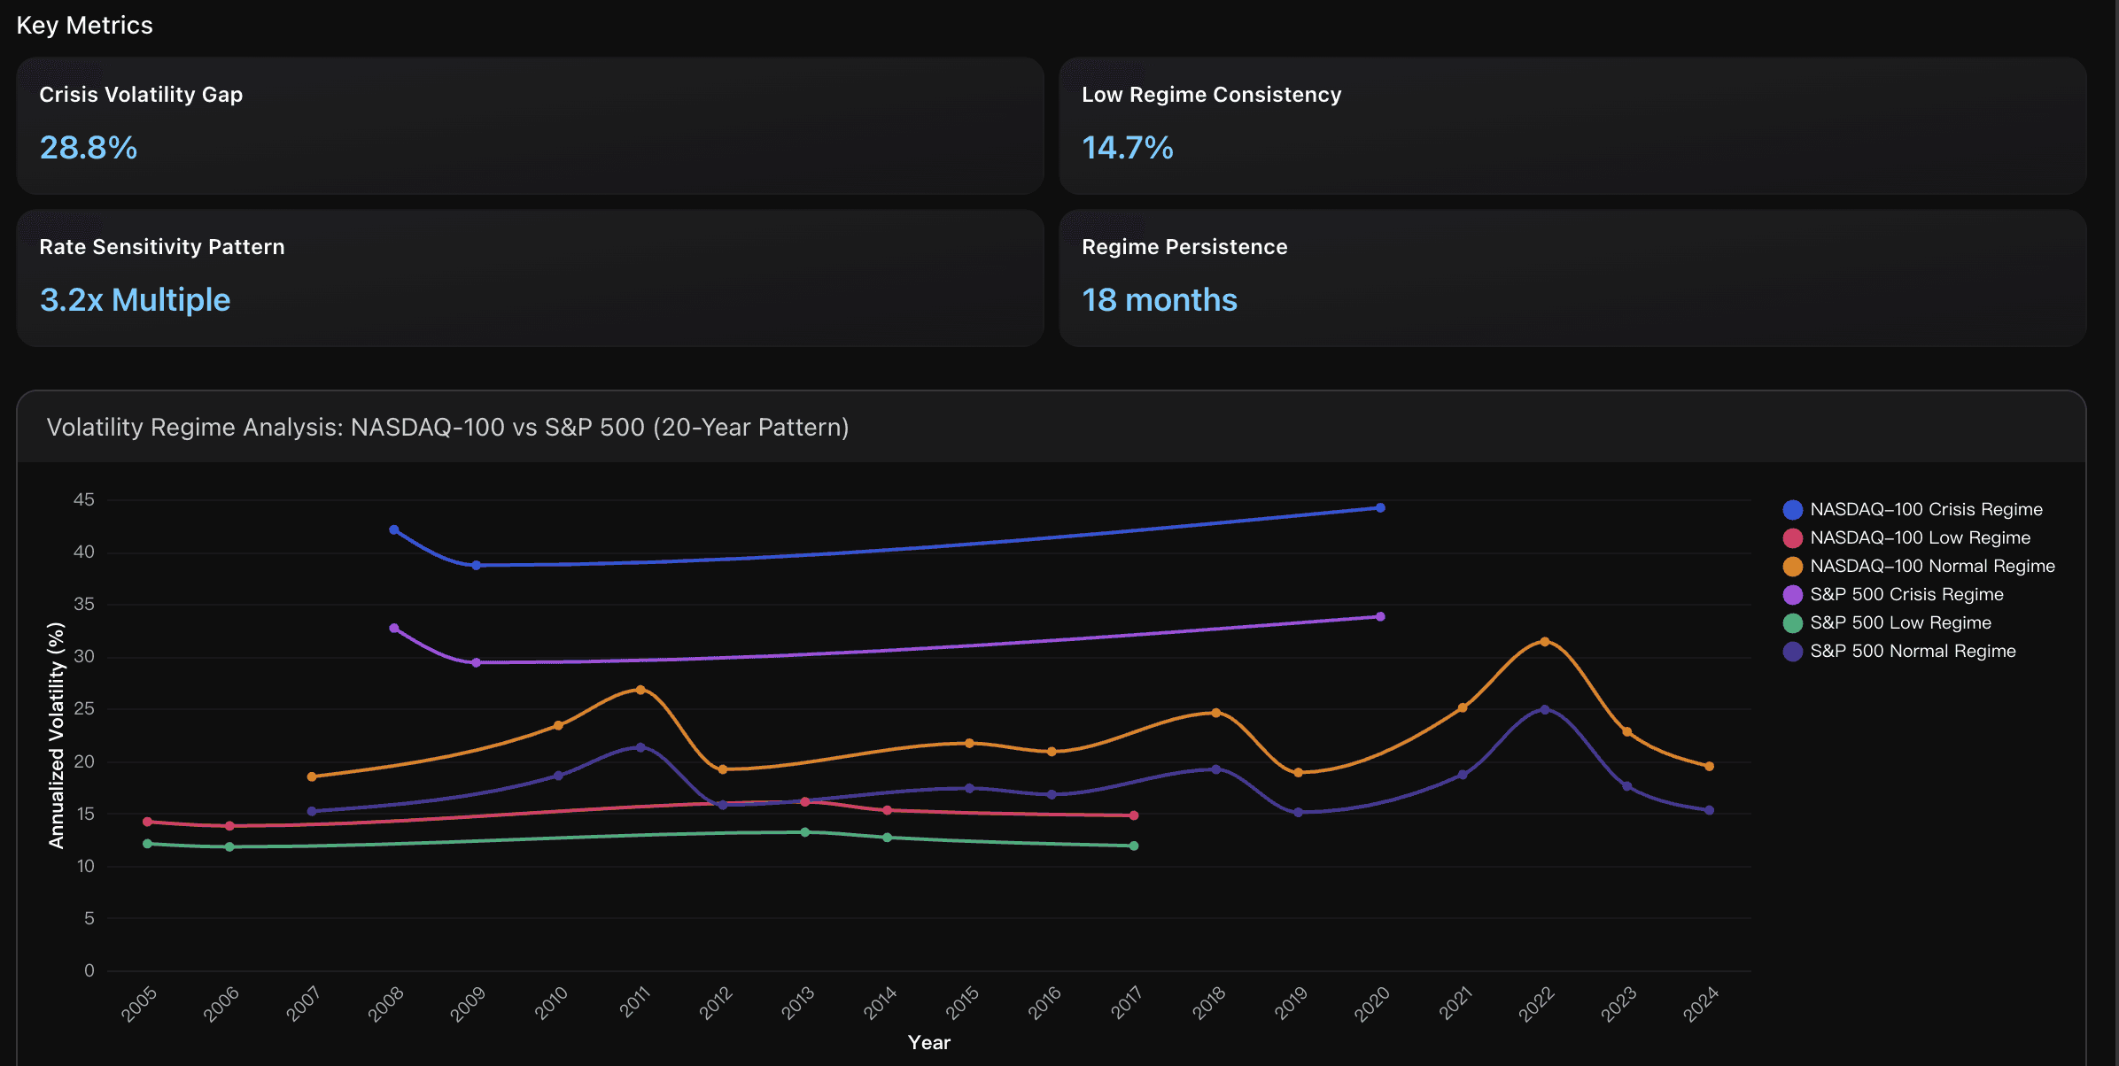The image size is (2119, 1066).
Task: Click NASDAQ-100 Normal data point at 2018
Action: tap(1215, 713)
